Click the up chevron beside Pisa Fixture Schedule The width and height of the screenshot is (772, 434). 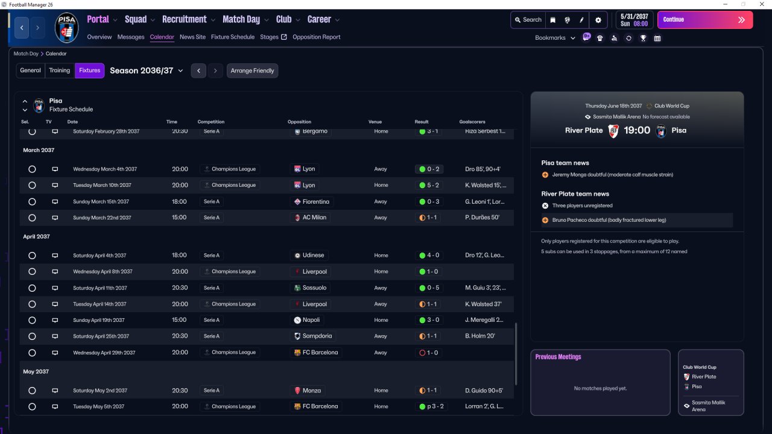coord(25,101)
